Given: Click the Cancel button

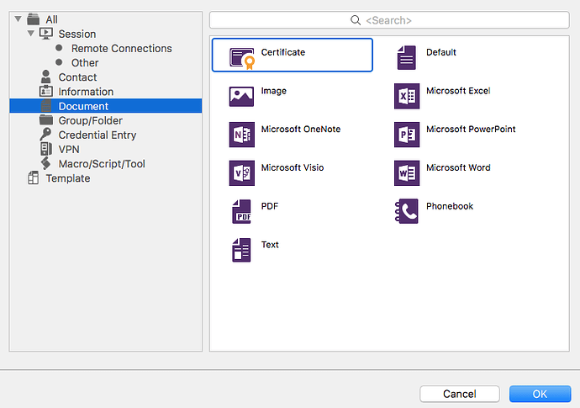Looking at the screenshot, I should pyautogui.click(x=460, y=394).
